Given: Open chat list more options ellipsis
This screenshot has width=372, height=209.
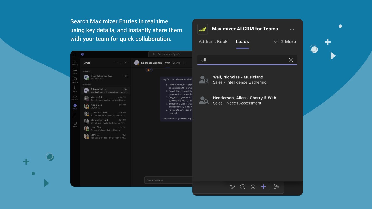Looking at the screenshot, I should pos(115,63).
